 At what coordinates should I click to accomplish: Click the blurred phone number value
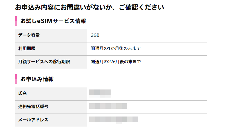(x=108, y=106)
